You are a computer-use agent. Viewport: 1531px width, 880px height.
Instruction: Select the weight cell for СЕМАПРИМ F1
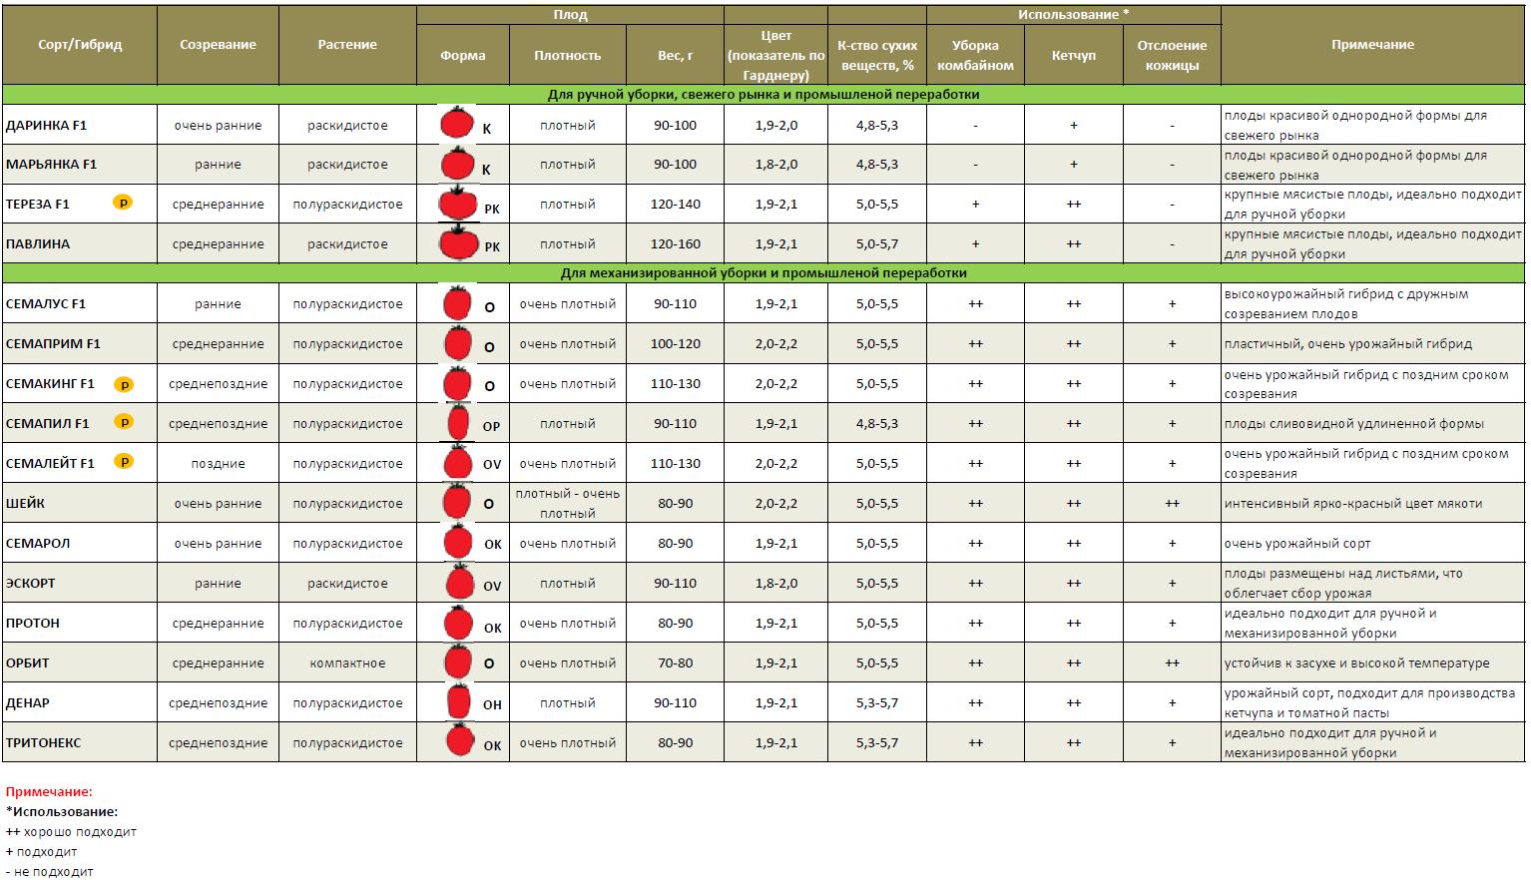coord(675,344)
